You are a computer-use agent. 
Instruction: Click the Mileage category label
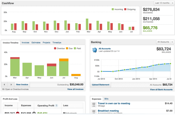click(101, 106)
